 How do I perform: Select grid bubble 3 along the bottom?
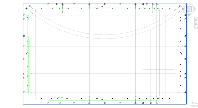click(x=60, y=103)
